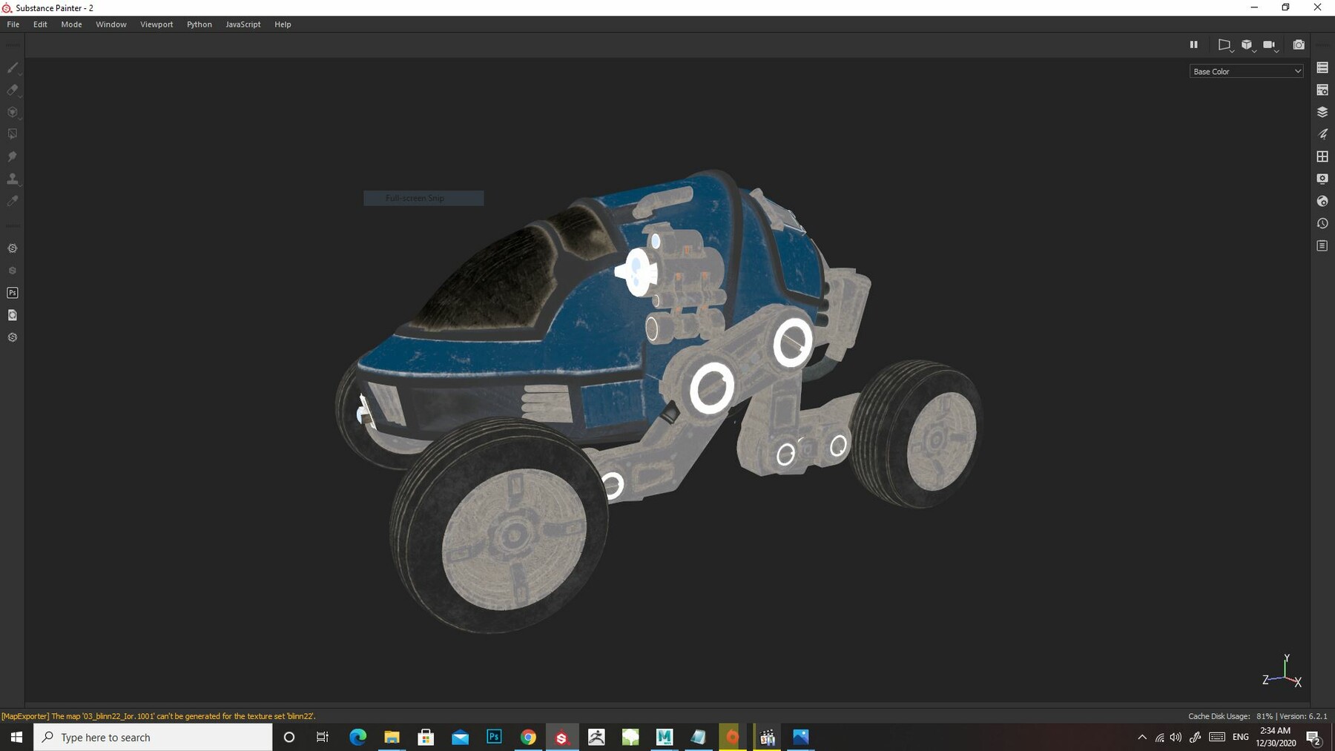The image size is (1335, 751).
Task: Launch Google Chrome from the taskbar
Action: point(528,737)
